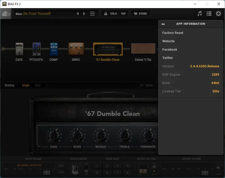Toggle the output setting on/off switch
This screenshot has height=178, width=225.
click(x=154, y=169)
